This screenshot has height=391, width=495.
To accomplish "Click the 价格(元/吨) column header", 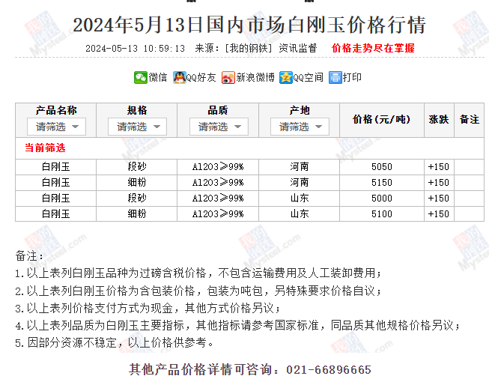I will [381, 119].
